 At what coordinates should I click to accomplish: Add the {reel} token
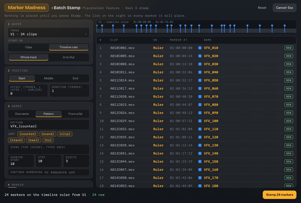pos(34,140)
